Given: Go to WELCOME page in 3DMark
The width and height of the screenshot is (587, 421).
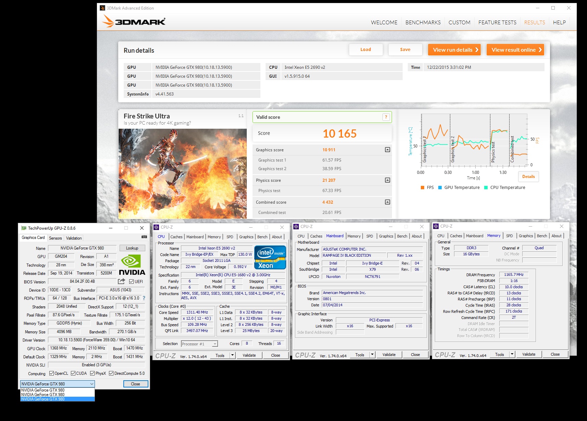Looking at the screenshot, I should [x=384, y=22].
